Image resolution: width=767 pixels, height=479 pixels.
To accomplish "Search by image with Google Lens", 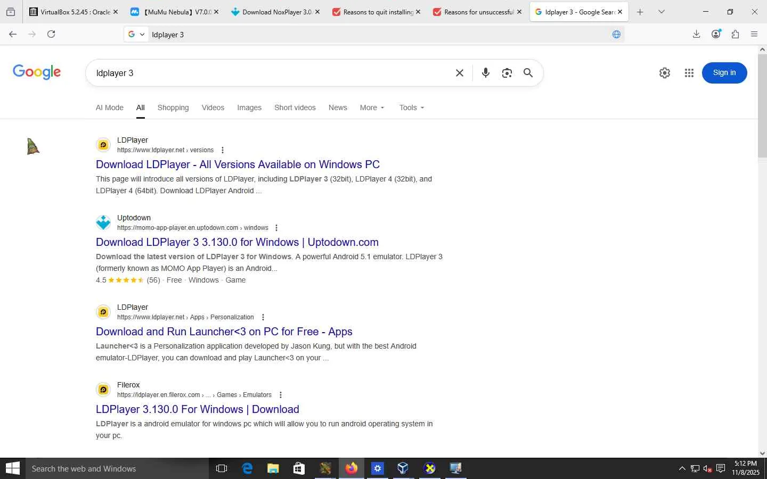I will [507, 73].
